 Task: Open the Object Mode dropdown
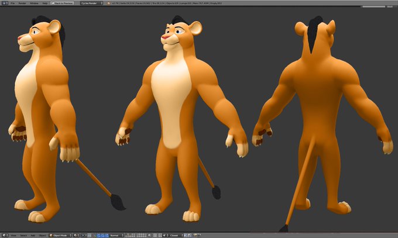pyautogui.click(x=60, y=235)
